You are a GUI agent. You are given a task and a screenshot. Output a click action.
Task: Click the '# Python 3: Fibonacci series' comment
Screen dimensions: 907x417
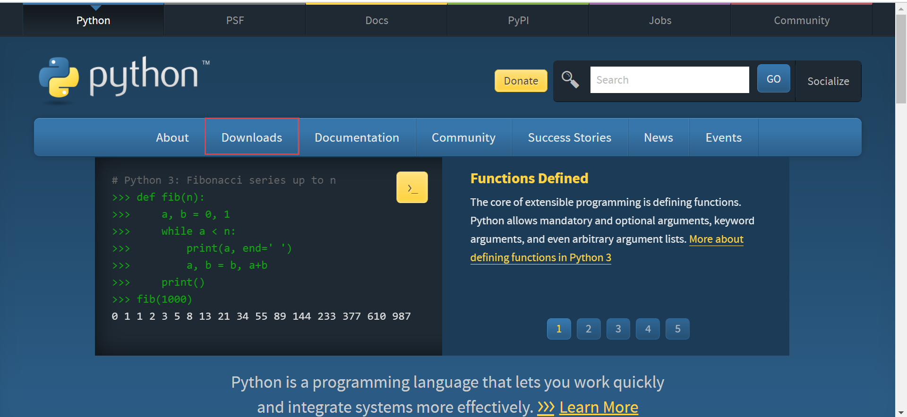[224, 180]
